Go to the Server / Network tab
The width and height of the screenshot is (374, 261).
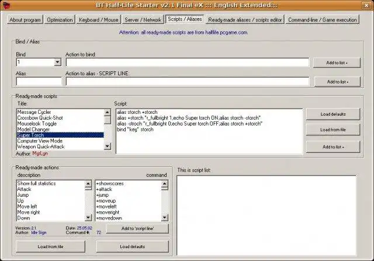[143, 20]
